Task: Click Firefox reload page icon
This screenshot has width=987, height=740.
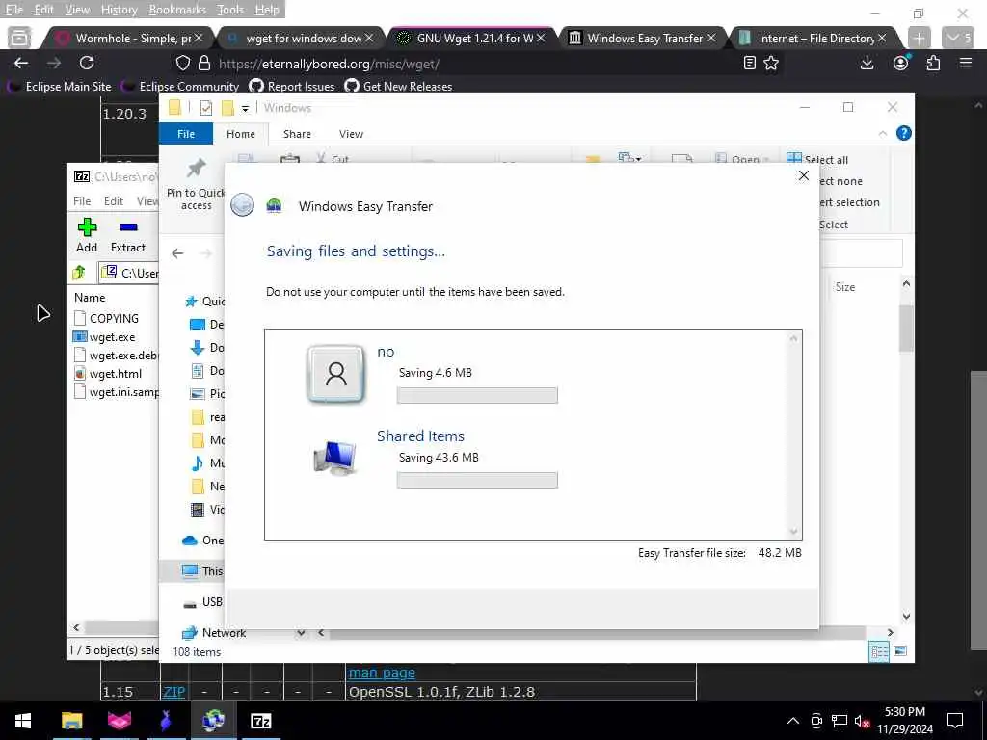Action: tap(87, 63)
